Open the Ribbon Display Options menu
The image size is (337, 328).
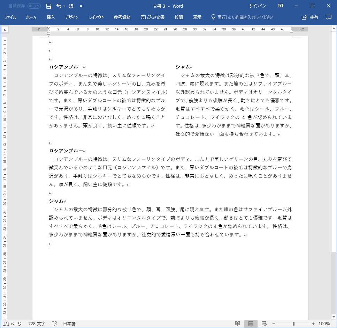click(x=280, y=6)
